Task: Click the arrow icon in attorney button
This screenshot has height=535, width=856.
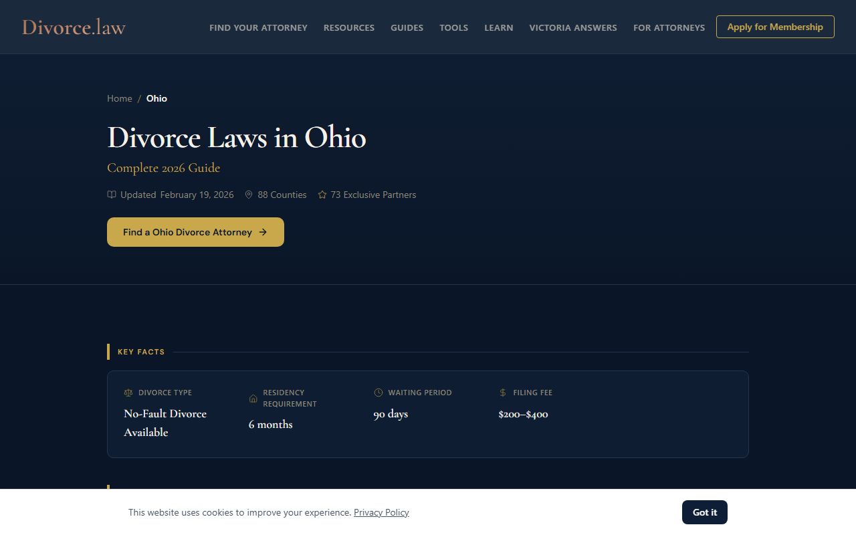Action: pos(263,232)
